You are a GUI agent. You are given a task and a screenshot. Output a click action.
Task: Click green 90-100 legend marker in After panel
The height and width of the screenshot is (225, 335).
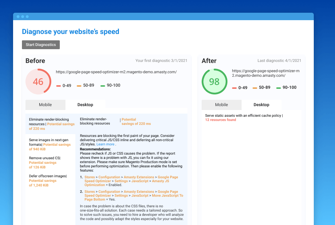[279, 88]
